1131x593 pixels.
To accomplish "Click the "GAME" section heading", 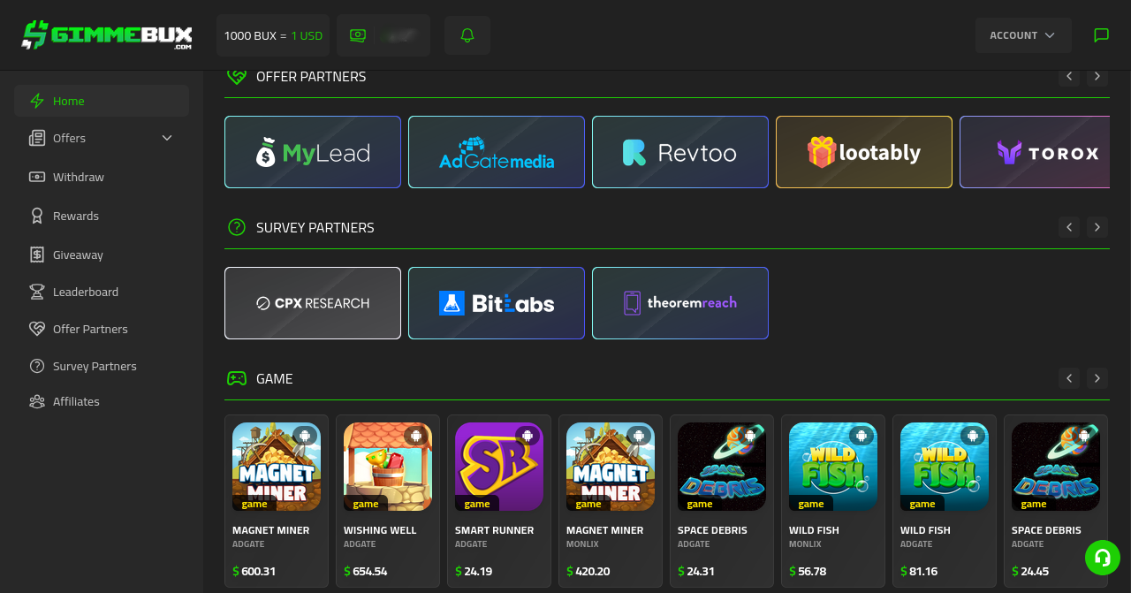I will [x=275, y=378].
